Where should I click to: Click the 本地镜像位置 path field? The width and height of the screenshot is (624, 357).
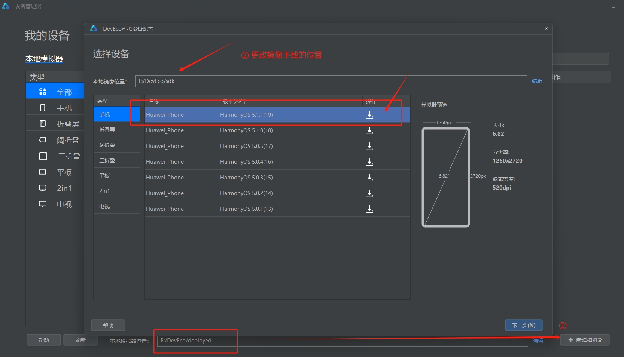(x=331, y=81)
